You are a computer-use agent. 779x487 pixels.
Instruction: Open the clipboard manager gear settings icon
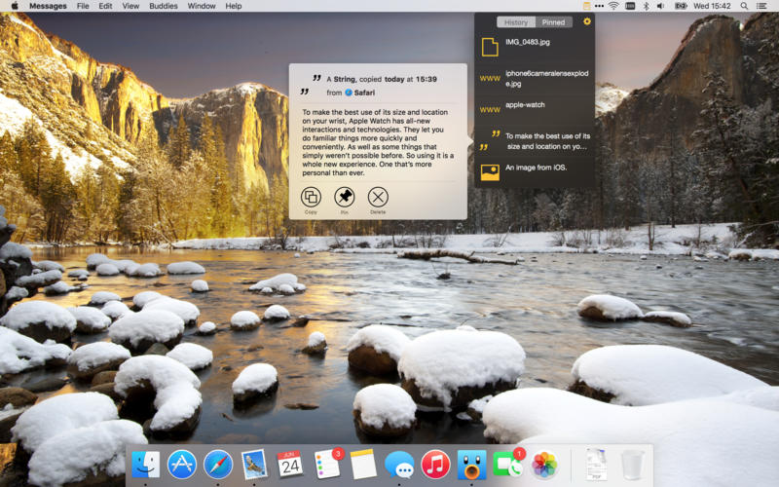tap(587, 21)
